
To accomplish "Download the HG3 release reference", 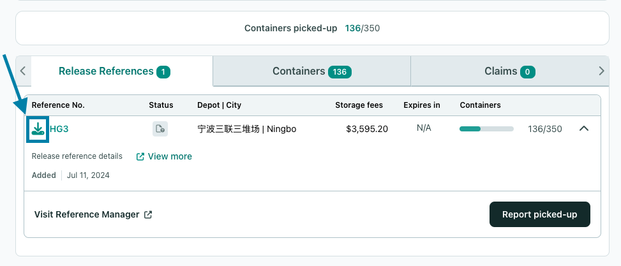I will click(x=38, y=129).
